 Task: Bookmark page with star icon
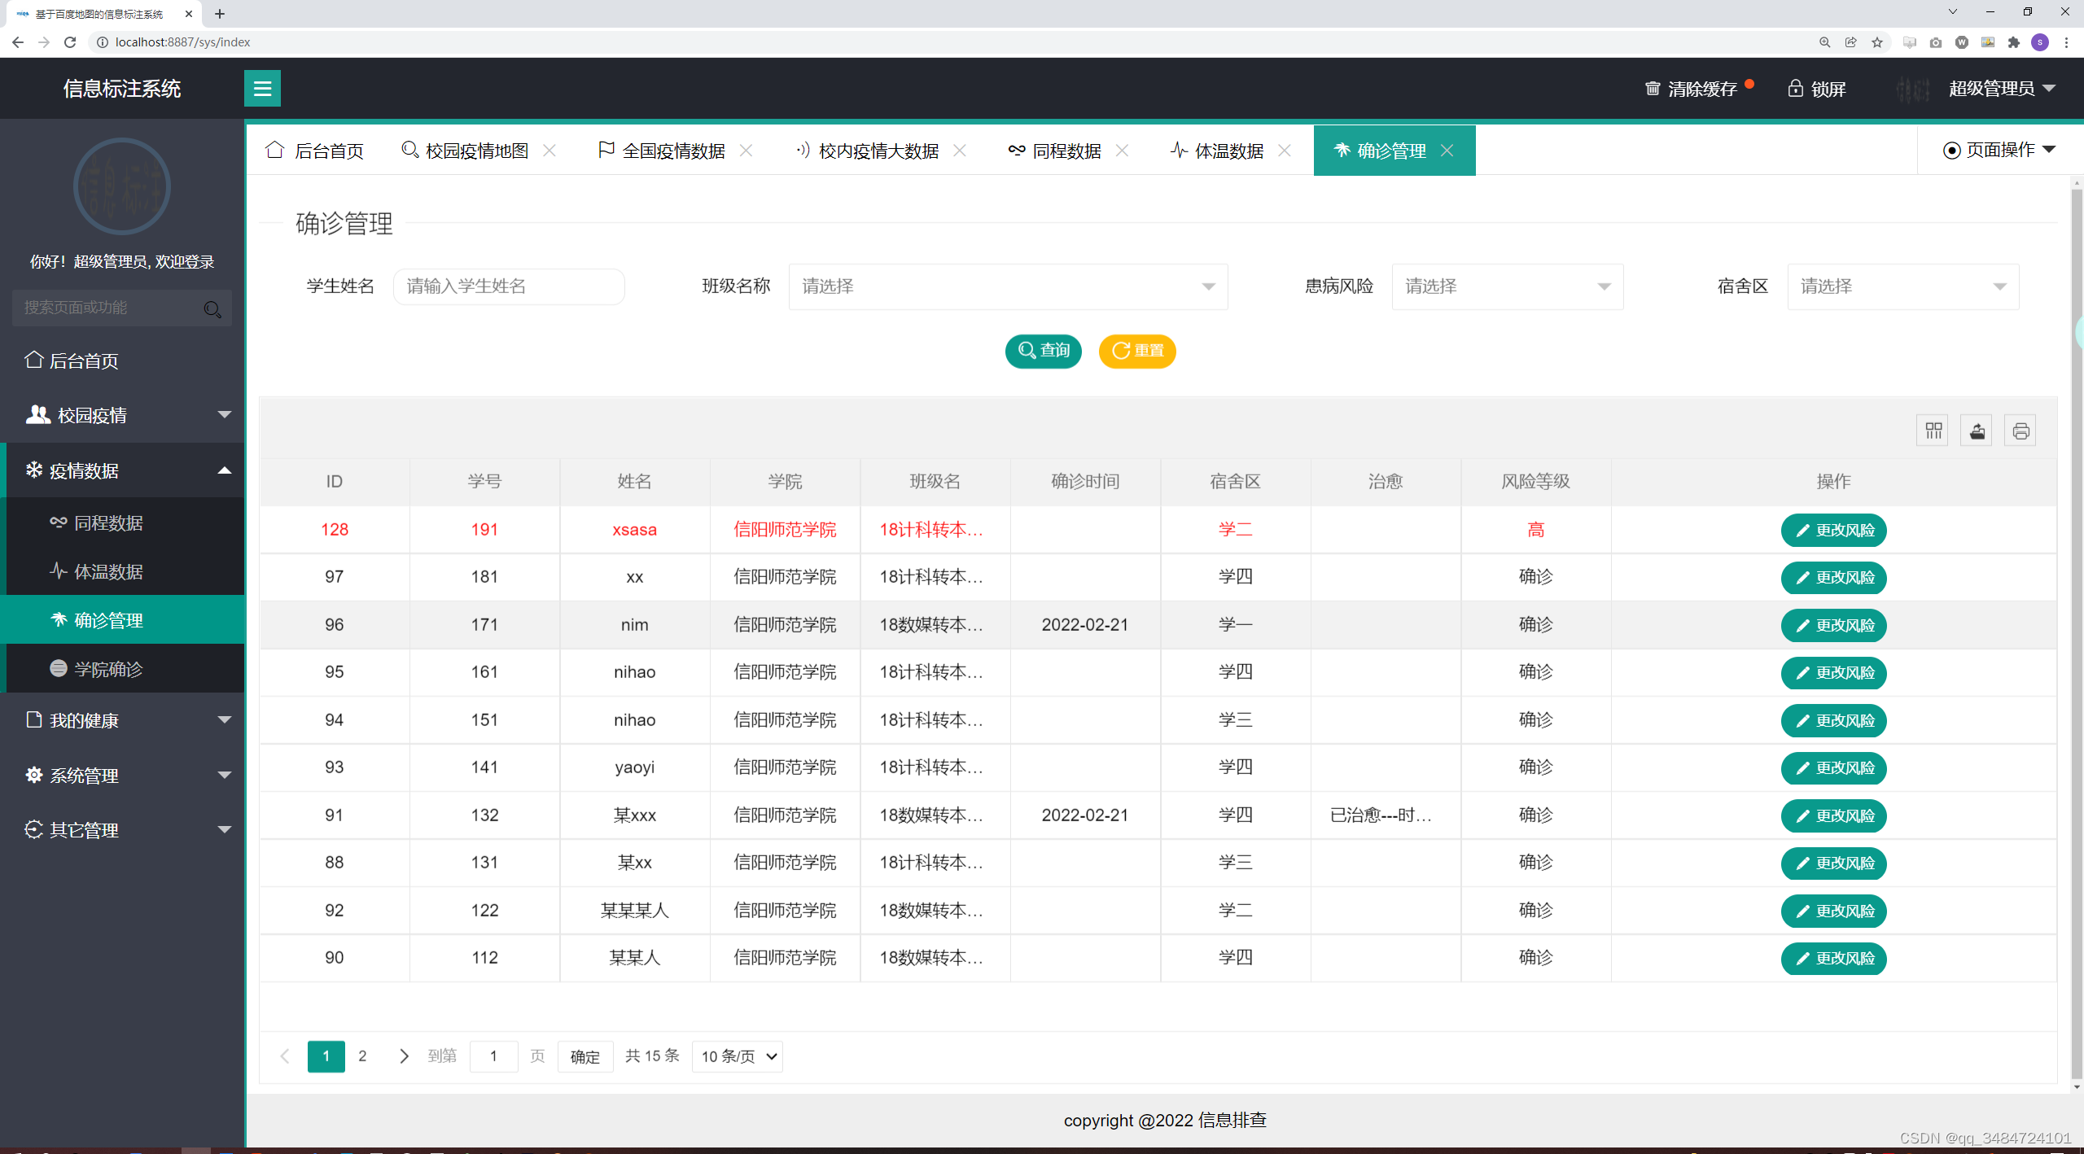(x=1877, y=42)
